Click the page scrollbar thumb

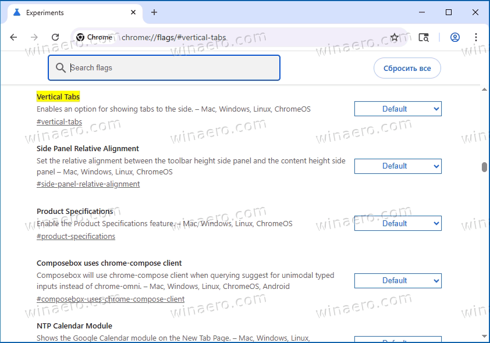point(484,167)
